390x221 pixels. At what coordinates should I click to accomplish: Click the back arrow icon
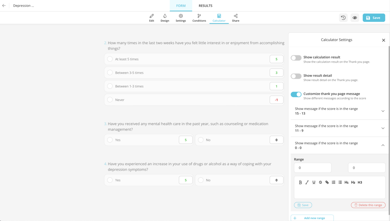(x=4, y=6)
